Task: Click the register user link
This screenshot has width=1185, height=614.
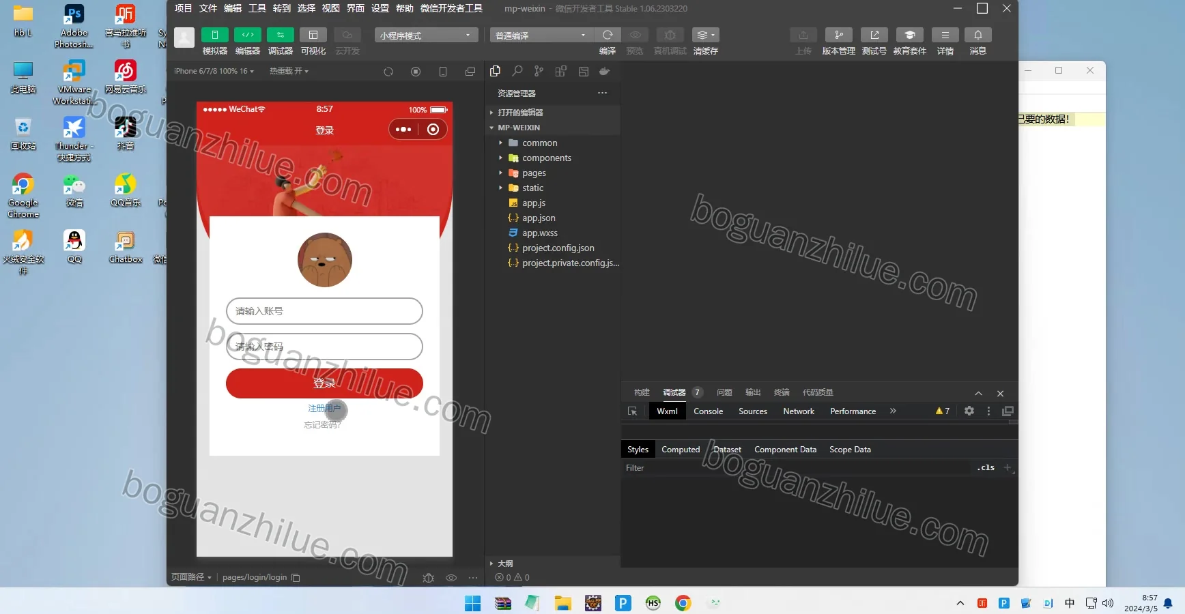Action: (x=324, y=409)
